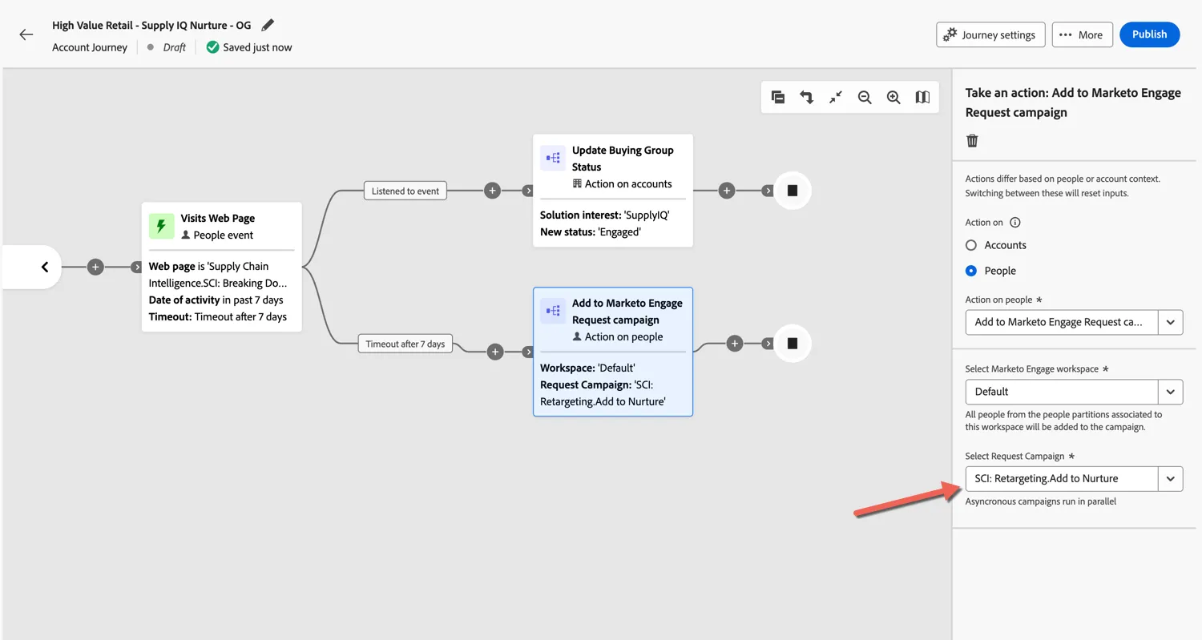This screenshot has height=640, width=1202.
Task: Add a step before the Visits Web Page node
Action: click(95, 267)
